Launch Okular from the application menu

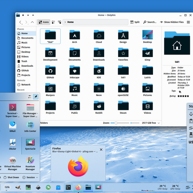click(13, 144)
